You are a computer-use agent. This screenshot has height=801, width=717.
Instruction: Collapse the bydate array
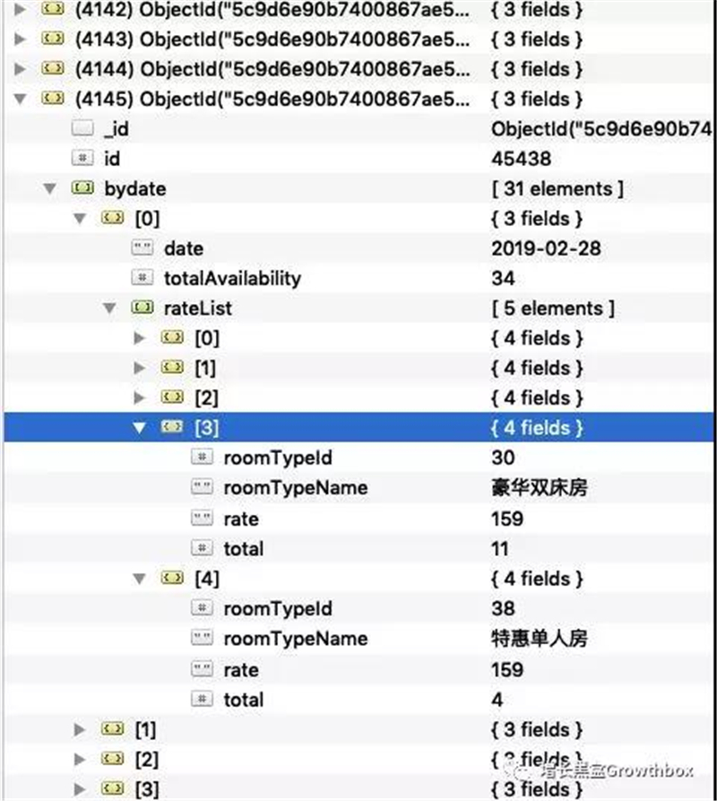(49, 188)
